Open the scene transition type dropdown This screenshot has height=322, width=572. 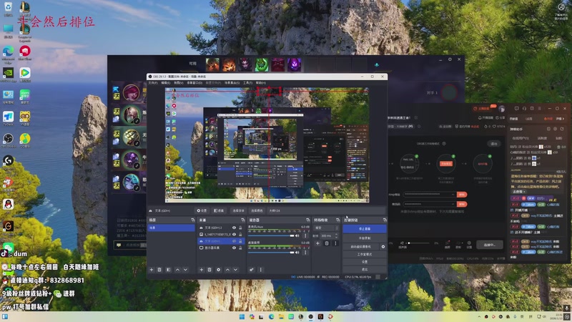tap(325, 228)
